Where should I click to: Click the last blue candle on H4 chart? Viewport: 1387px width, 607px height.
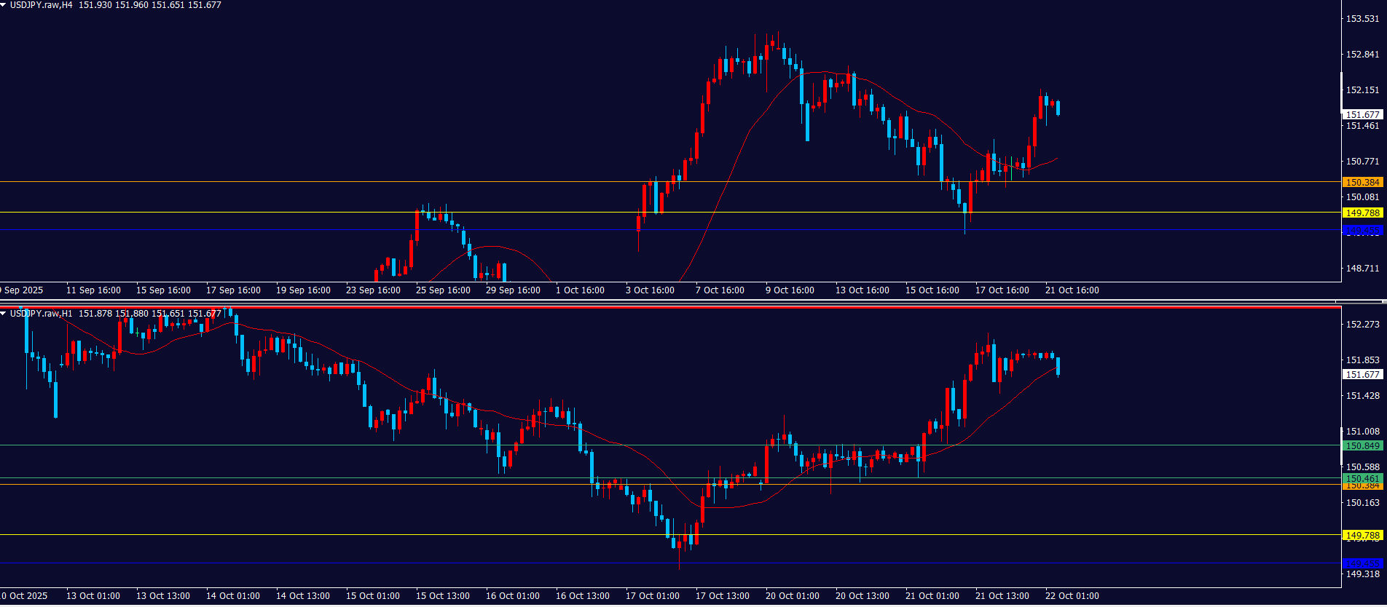(1058, 108)
